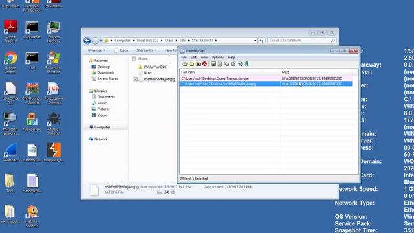Click the Add Files icon in HashMyFiles toolbar
Image resolution: width=414 pixels, height=233 pixels.
tap(184, 64)
